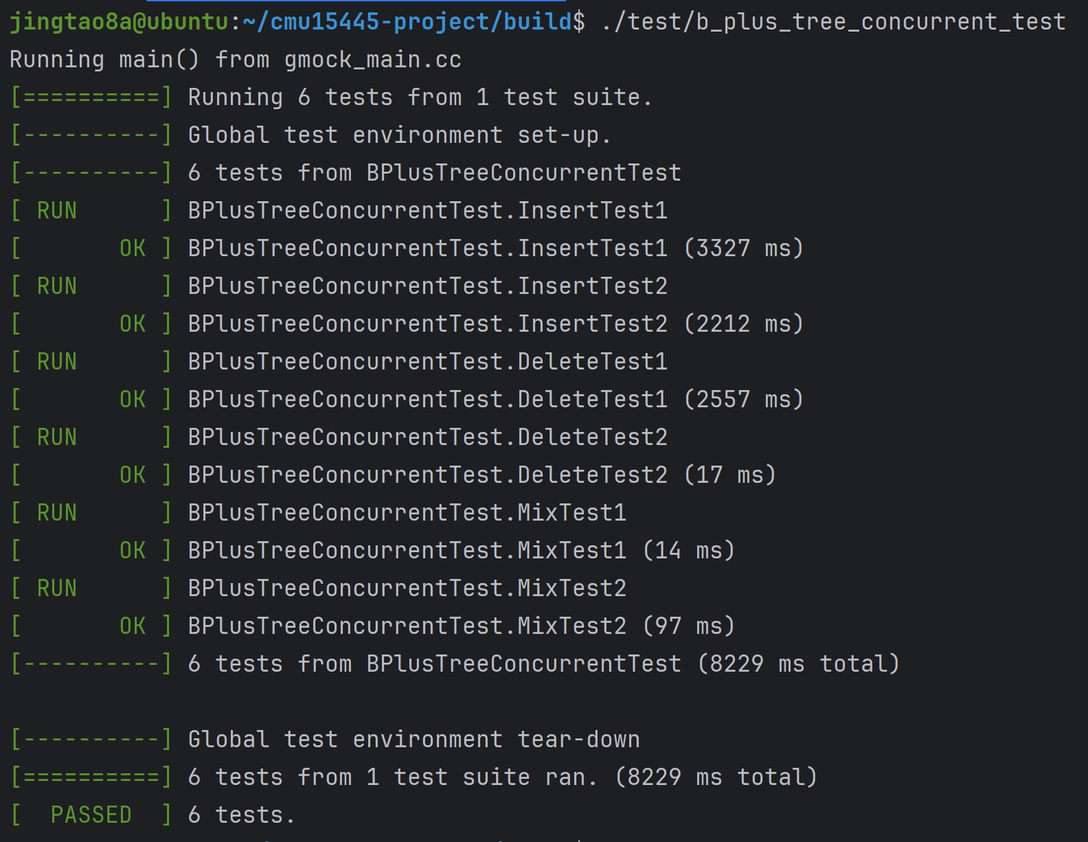Click the InsertTest1 duration (3327 ms)
The height and width of the screenshot is (842, 1088).
pos(743,249)
